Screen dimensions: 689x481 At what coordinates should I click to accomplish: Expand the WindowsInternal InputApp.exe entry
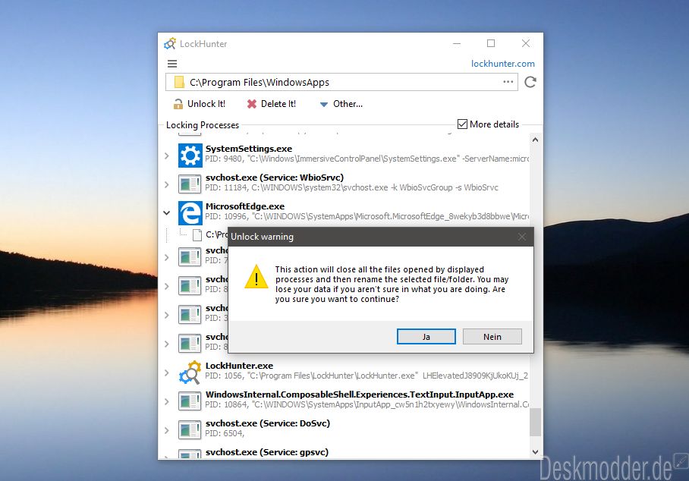click(166, 401)
